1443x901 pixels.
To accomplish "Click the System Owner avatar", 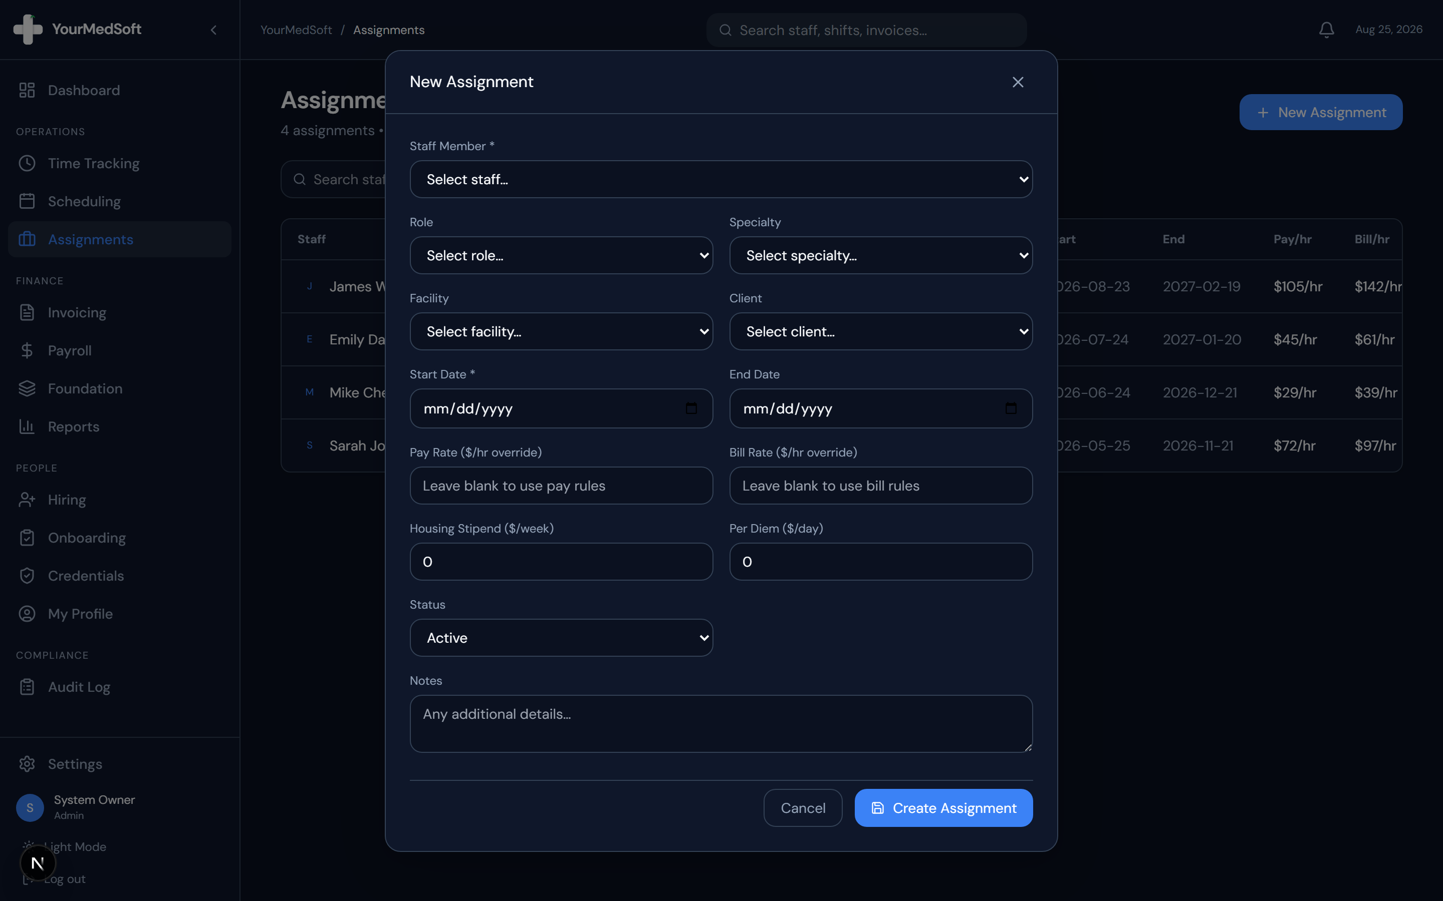I will click(30, 807).
